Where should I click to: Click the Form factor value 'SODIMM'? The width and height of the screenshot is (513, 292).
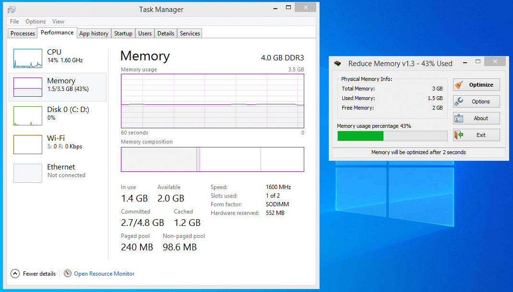[x=277, y=204]
